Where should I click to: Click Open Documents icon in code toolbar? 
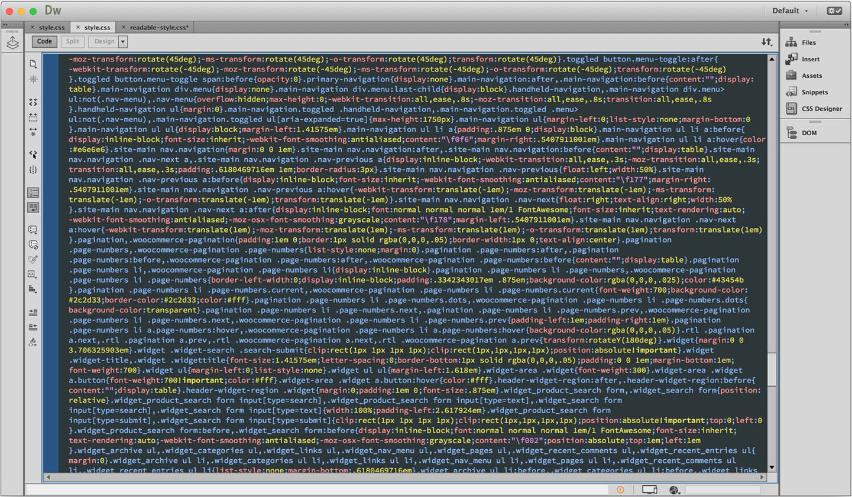click(x=33, y=63)
